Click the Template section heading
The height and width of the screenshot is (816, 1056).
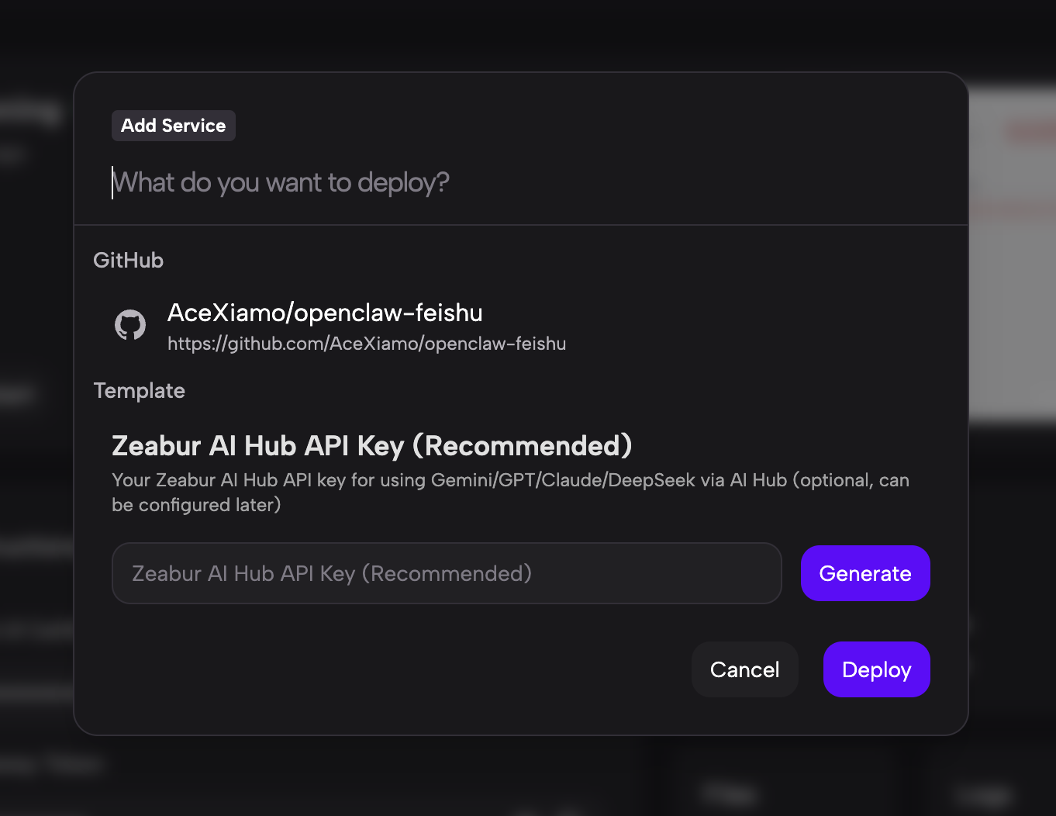(x=140, y=391)
